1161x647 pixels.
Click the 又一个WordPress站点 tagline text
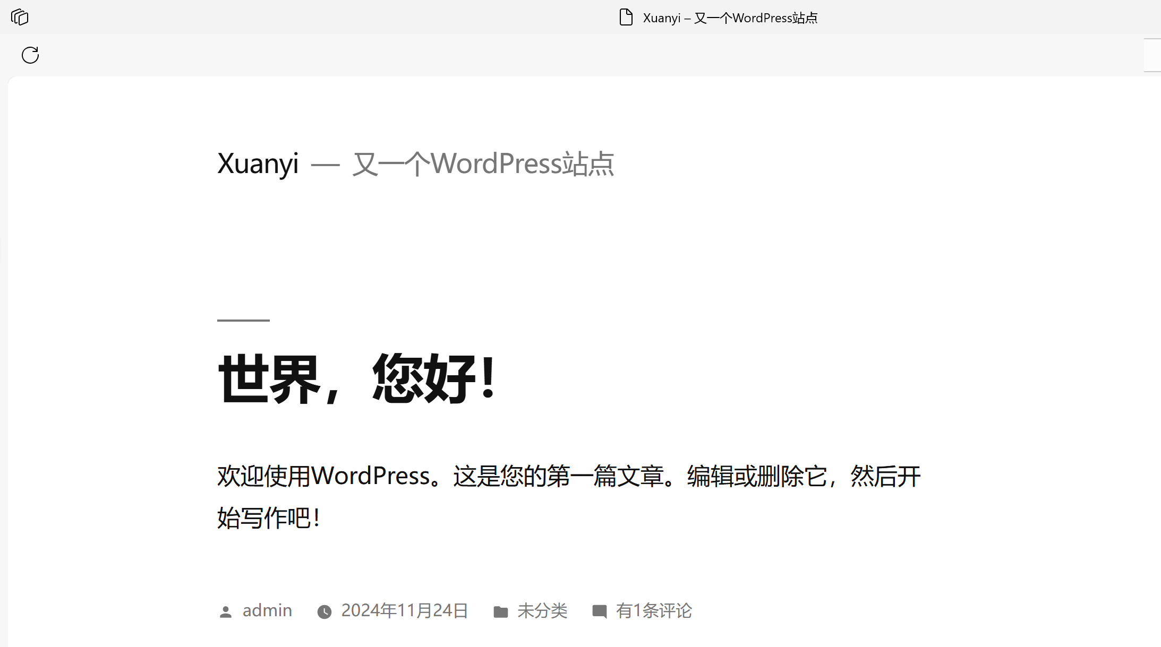coord(483,163)
